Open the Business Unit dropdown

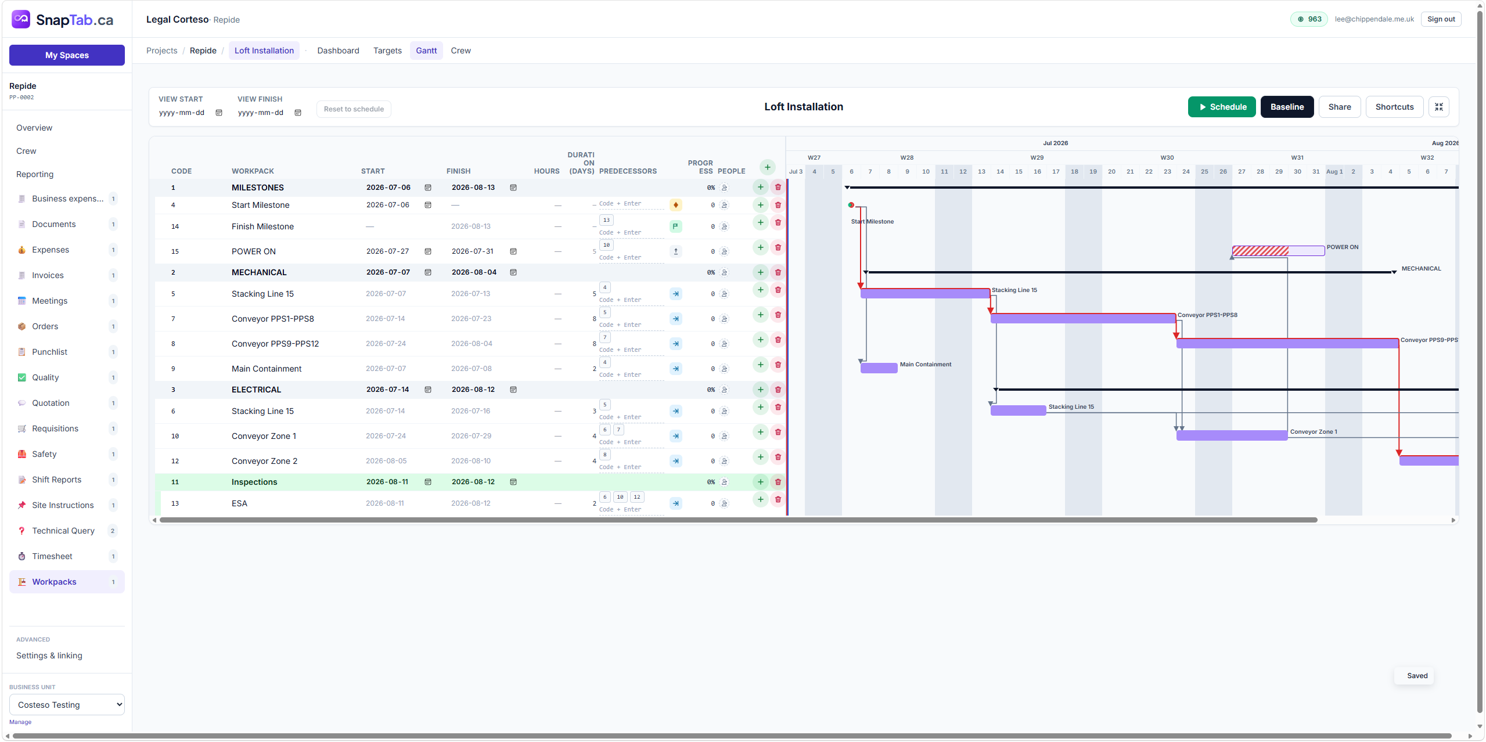click(67, 704)
